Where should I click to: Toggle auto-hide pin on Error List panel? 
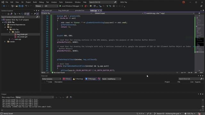click(x=201, y=76)
